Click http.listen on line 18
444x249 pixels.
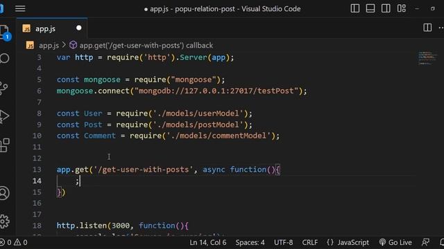pos(82,225)
